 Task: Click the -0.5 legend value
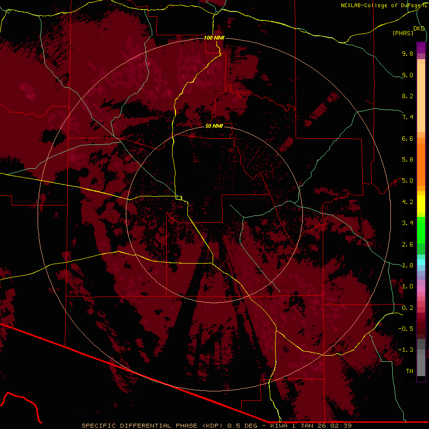coord(406,329)
